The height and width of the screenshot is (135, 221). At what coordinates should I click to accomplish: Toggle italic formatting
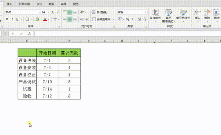(12, 19)
